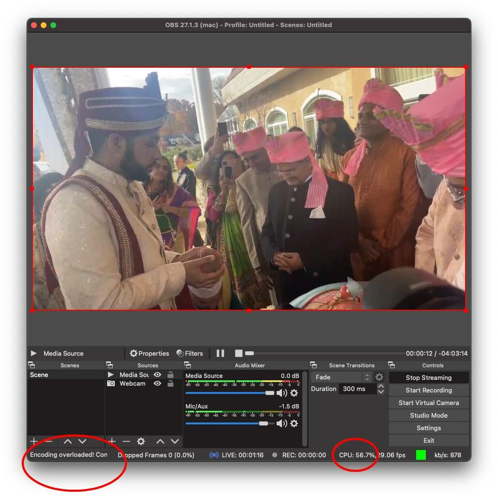Mute Media Source via its speaker icon
Image resolution: width=498 pixels, height=497 pixels.
point(283,393)
